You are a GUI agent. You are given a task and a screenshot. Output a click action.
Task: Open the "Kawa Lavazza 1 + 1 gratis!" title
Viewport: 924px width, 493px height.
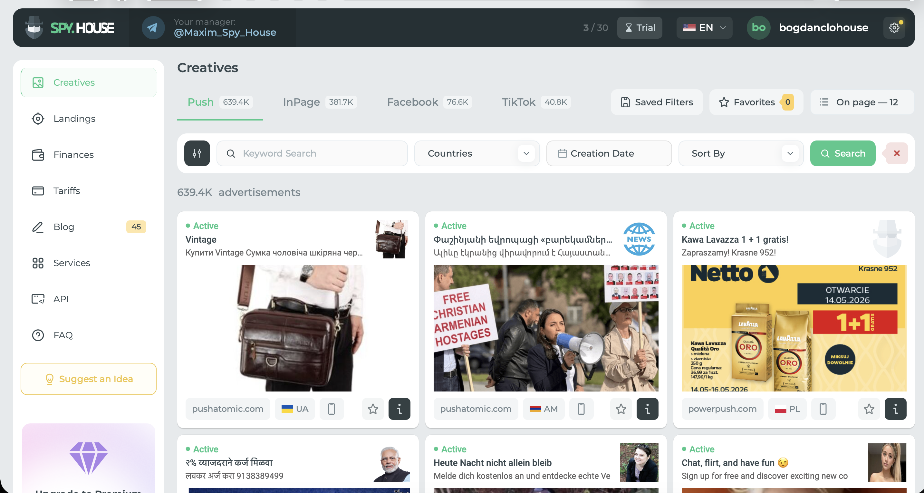coord(735,239)
